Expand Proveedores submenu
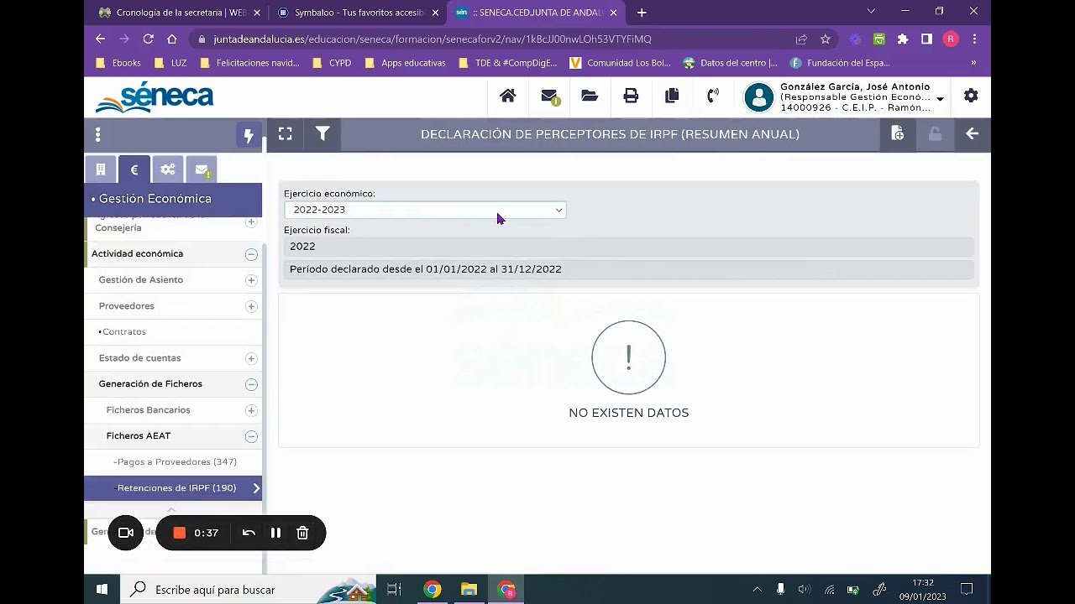This screenshot has width=1075, height=604. (251, 306)
